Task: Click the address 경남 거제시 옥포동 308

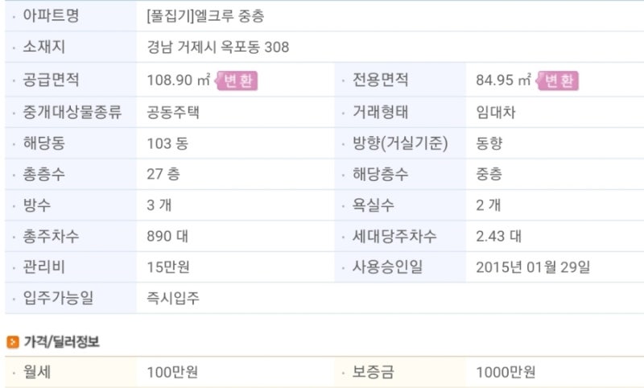Action: 217,47
